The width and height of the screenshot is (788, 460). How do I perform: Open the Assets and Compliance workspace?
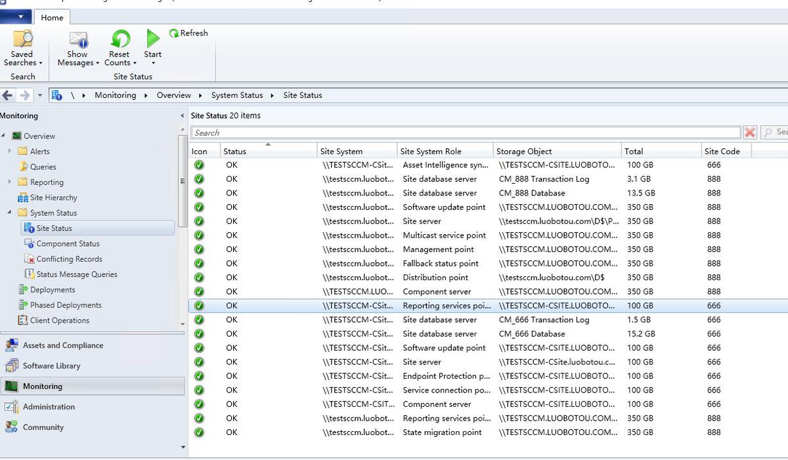coord(92,345)
